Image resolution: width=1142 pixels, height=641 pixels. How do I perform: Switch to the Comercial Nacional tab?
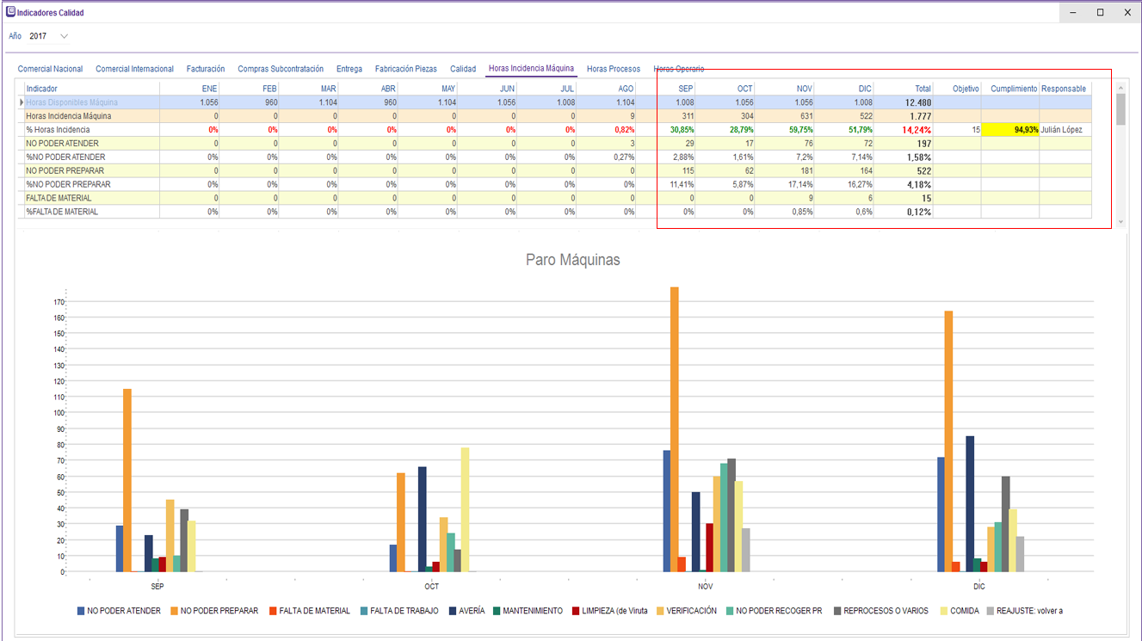[x=50, y=69]
